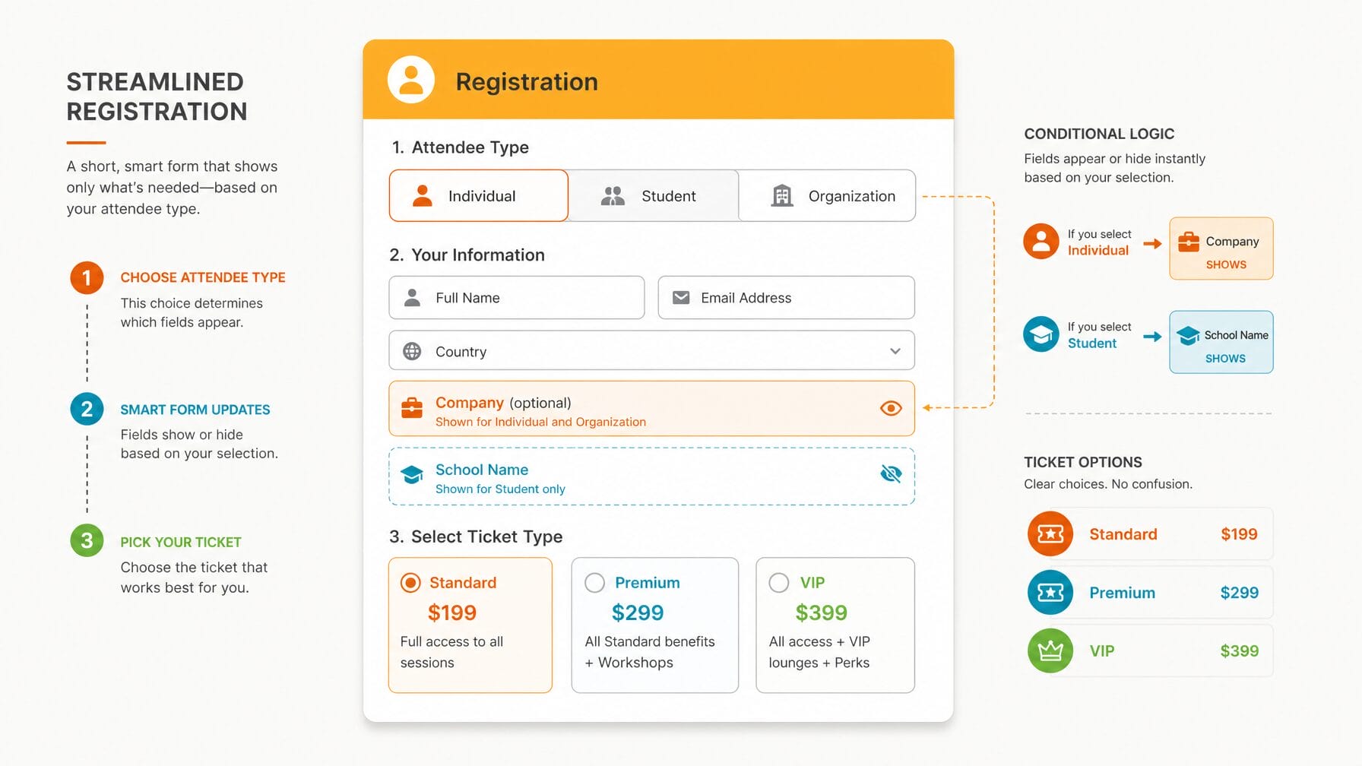This screenshot has height=766, width=1362.
Task: Click the TICKET OPTIONS heading
Action: coord(1083,462)
